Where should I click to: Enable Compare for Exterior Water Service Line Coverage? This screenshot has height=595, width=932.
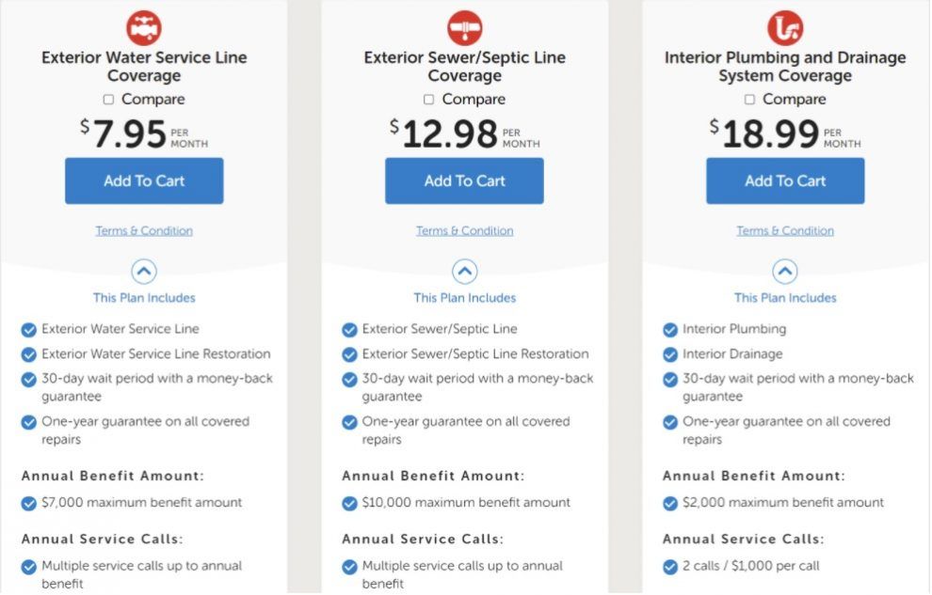108,99
